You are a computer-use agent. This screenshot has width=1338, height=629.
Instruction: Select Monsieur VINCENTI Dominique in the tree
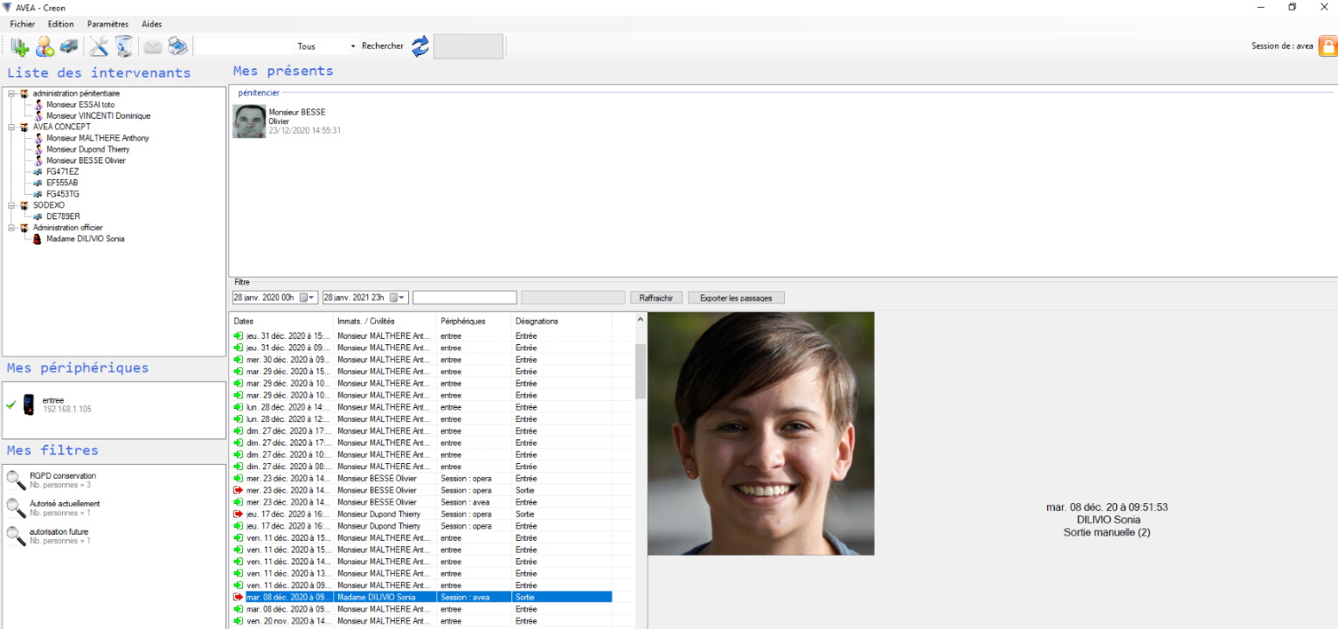[98, 116]
